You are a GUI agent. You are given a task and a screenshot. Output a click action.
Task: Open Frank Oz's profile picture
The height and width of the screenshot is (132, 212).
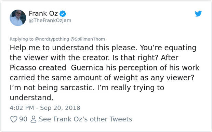point(18,18)
